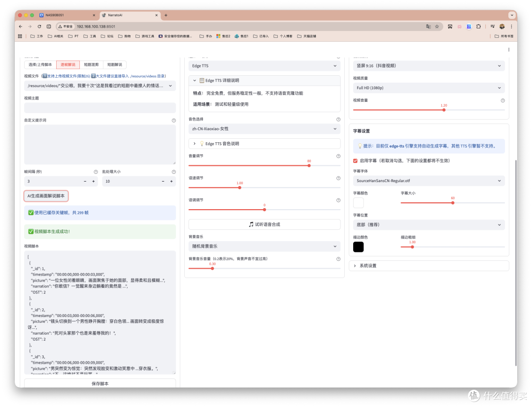The image size is (532, 407).
Task: Open the white 字幕颜色 color swatch
Action: coord(358,203)
